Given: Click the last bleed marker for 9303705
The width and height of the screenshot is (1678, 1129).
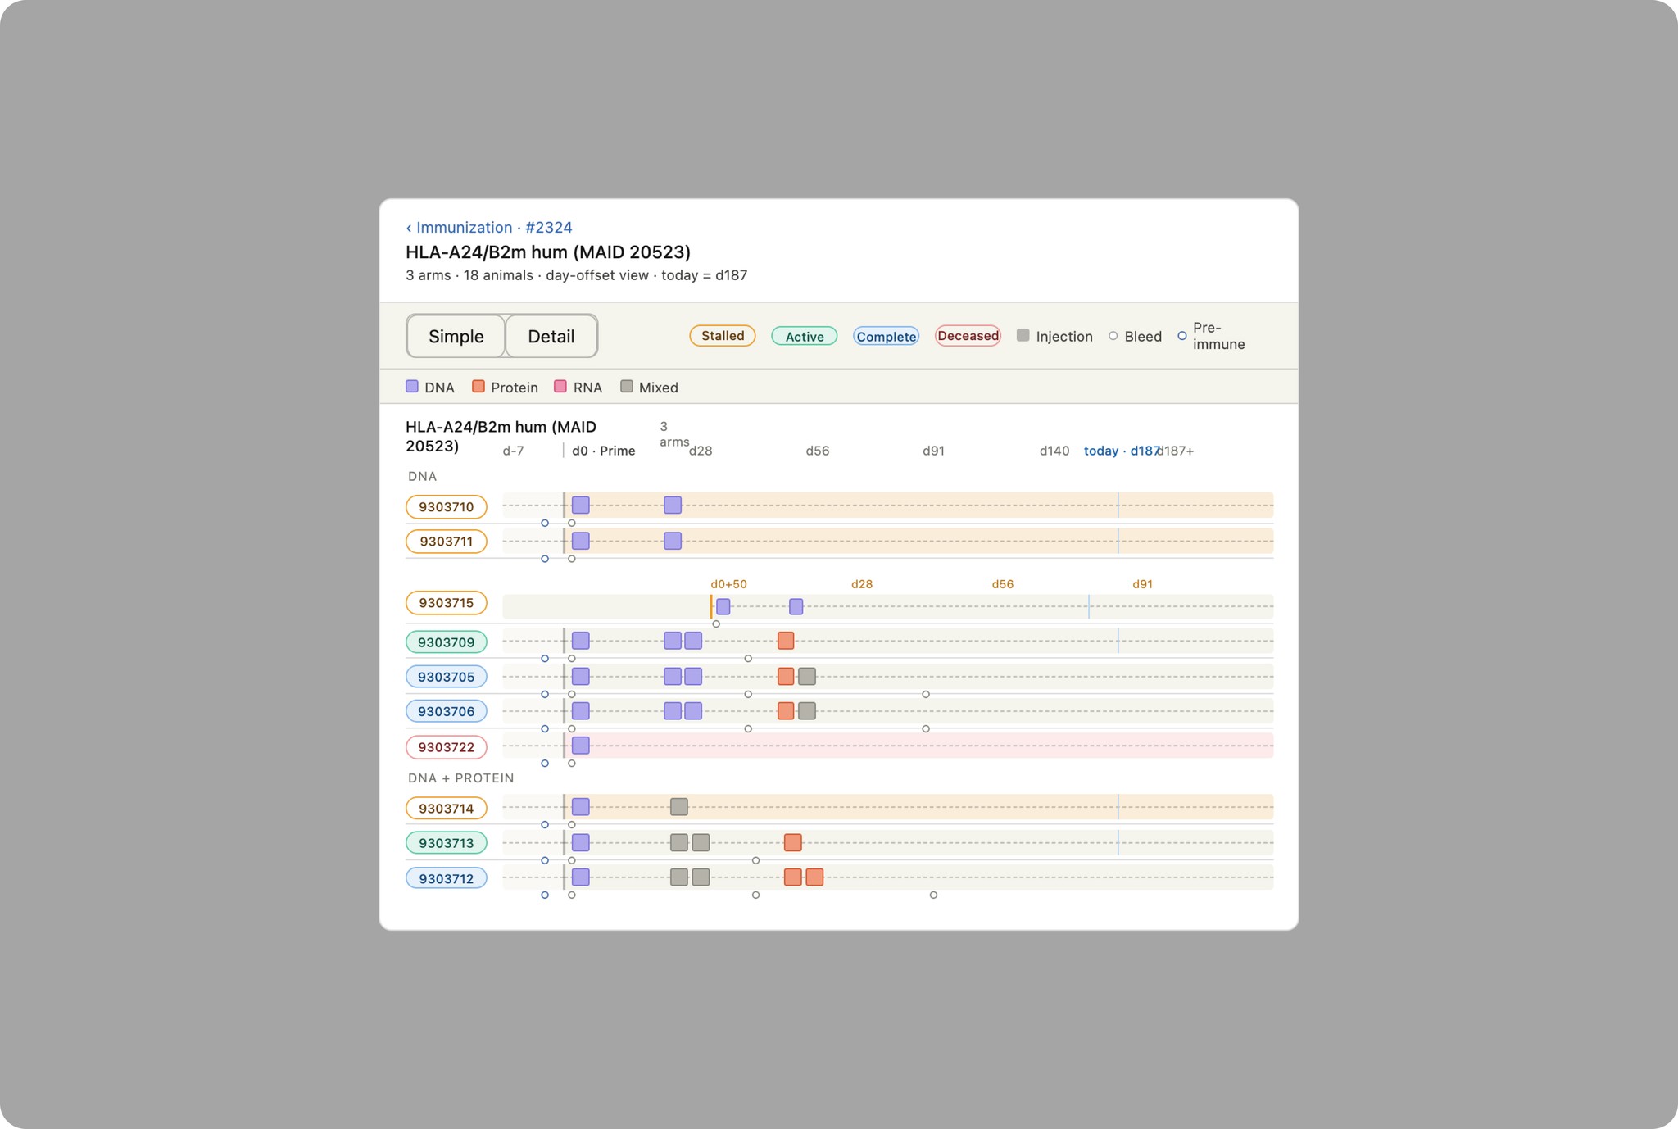Looking at the screenshot, I should tap(926, 695).
